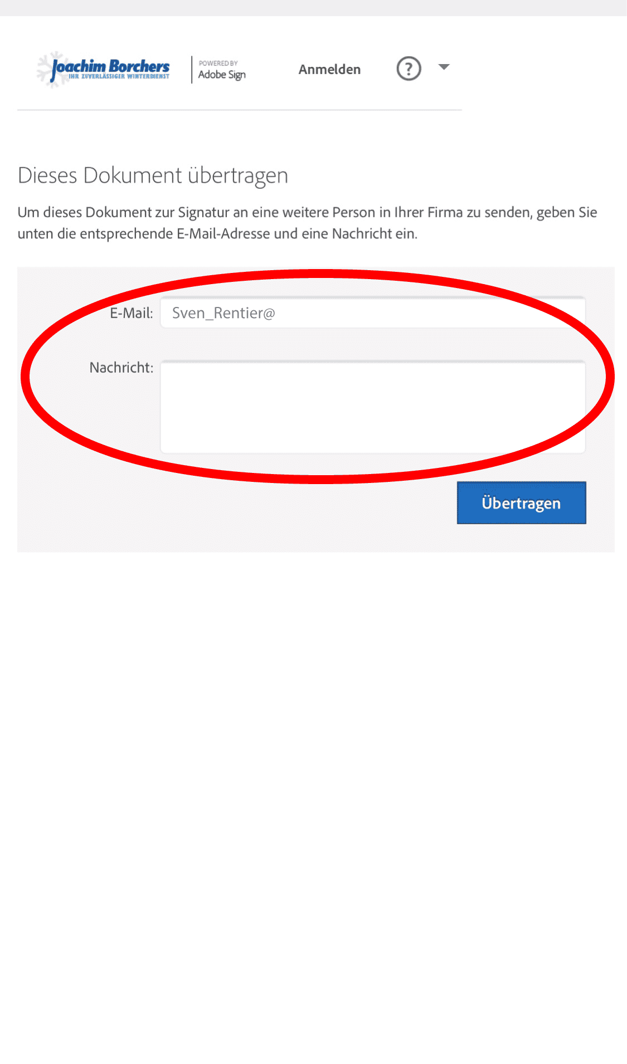The height and width of the screenshot is (1064, 627).
Task: Click the 'Sven_Rentier@' text in email field
Action: pos(223,313)
